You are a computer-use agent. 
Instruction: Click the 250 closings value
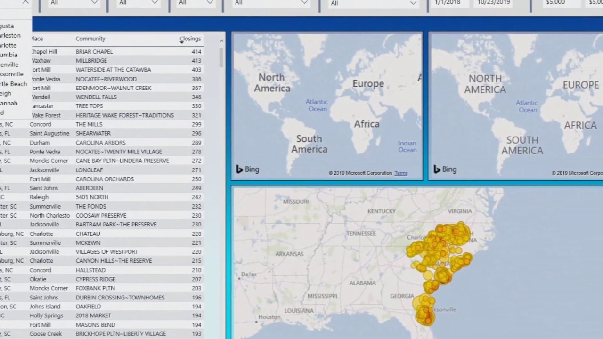click(x=196, y=179)
